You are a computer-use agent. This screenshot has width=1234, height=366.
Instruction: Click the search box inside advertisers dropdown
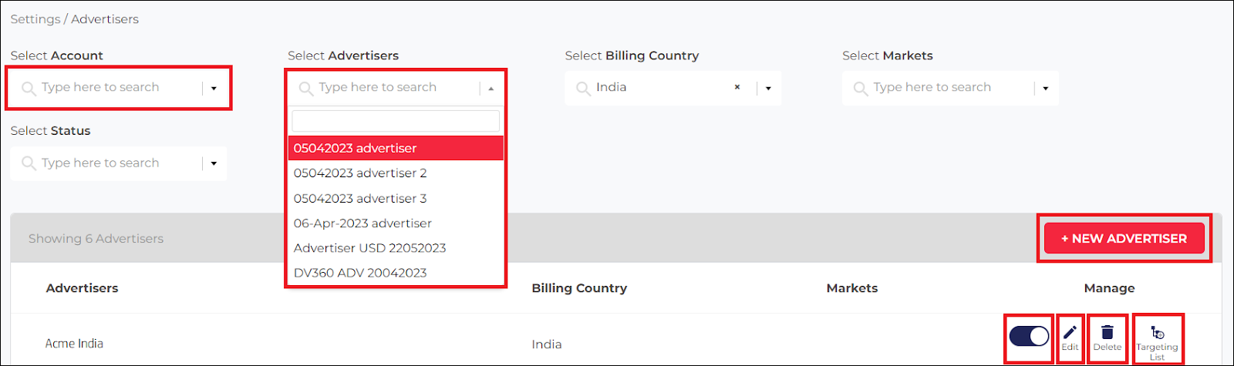click(x=396, y=121)
